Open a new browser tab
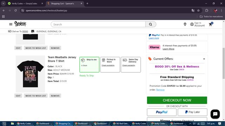This screenshot has height=126, width=225. 87,3
